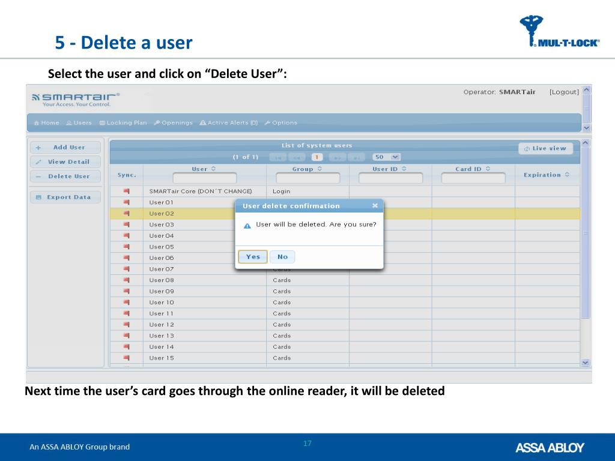The width and height of the screenshot is (615, 461).
Task: Click the warning icon in the confirmation dialog
Action: (x=247, y=226)
